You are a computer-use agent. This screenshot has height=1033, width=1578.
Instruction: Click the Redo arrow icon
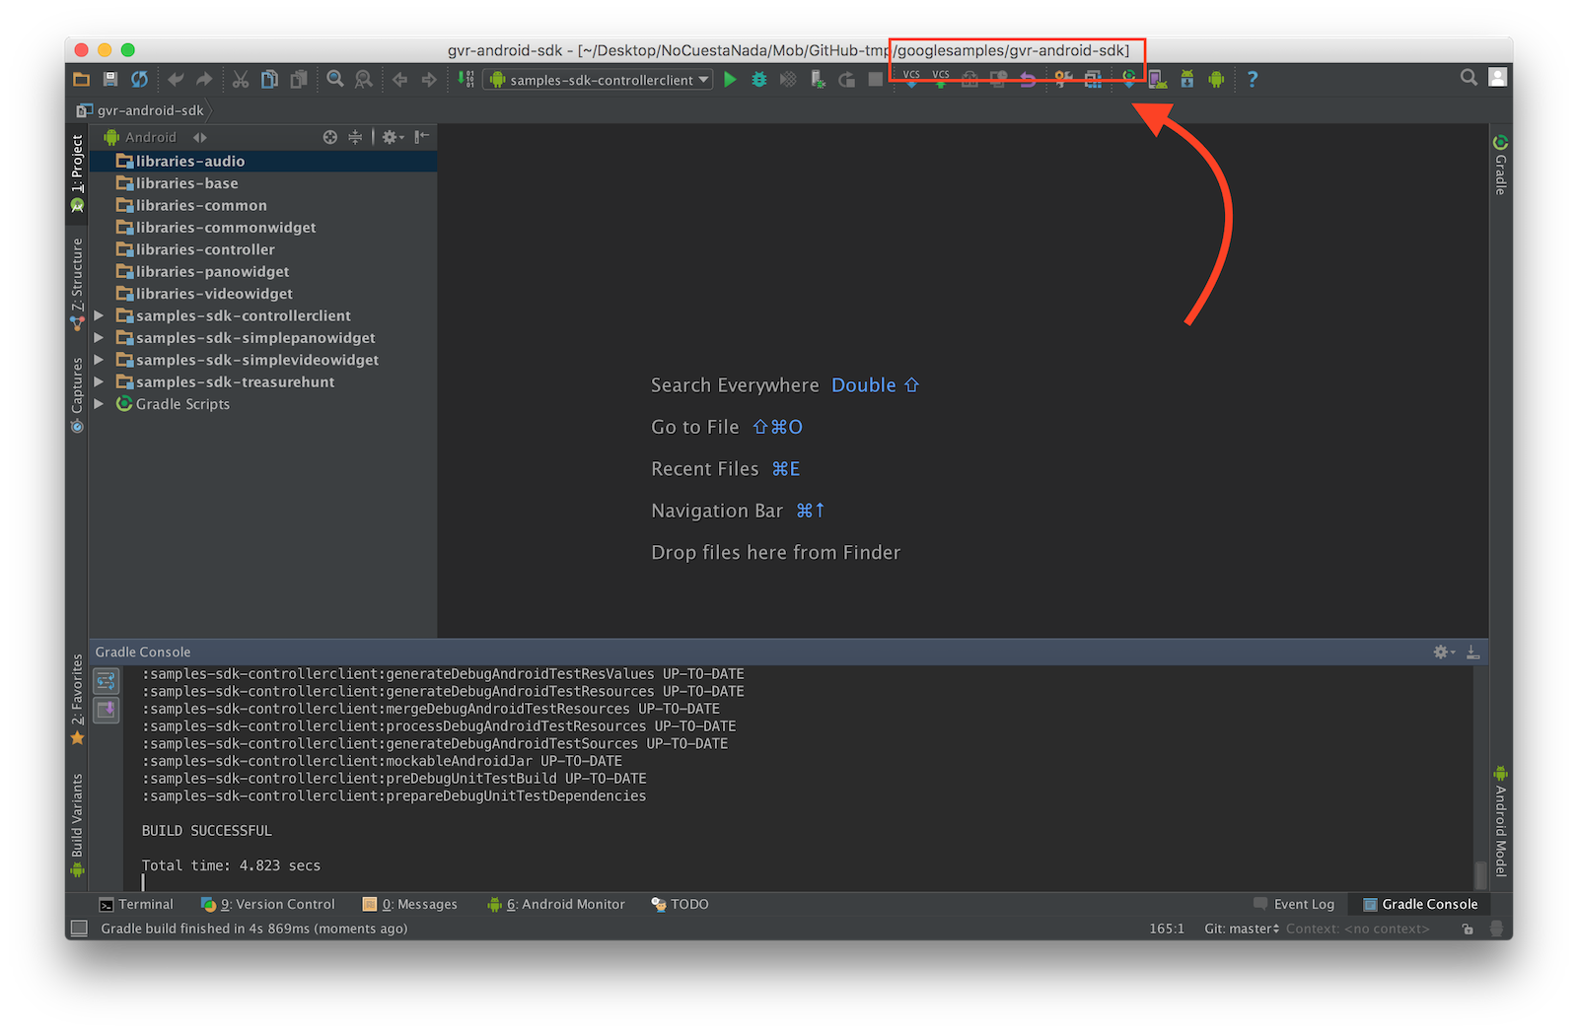tap(204, 80)
